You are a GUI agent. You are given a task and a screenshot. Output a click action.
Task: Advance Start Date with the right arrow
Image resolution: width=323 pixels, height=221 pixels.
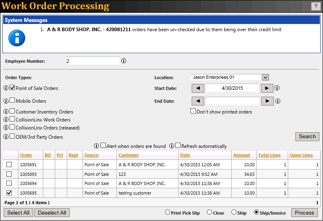click(267, 88)
